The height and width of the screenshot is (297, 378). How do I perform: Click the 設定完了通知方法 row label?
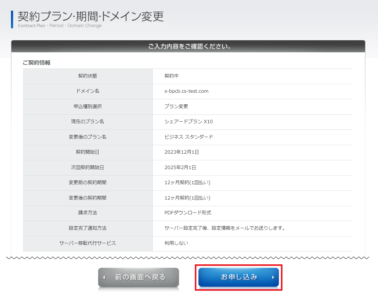[88, 228]
